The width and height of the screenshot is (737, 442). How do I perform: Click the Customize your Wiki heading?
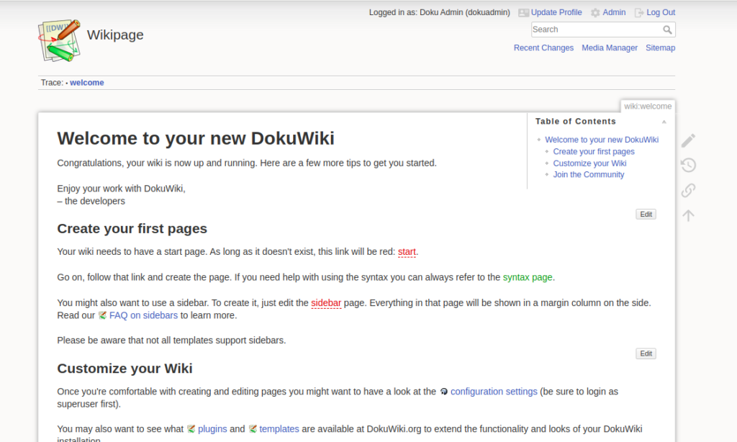pos(125,368)
